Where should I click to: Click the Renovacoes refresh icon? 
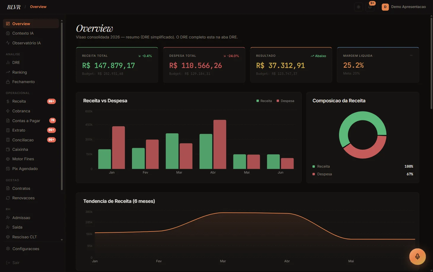coord(8,198)
